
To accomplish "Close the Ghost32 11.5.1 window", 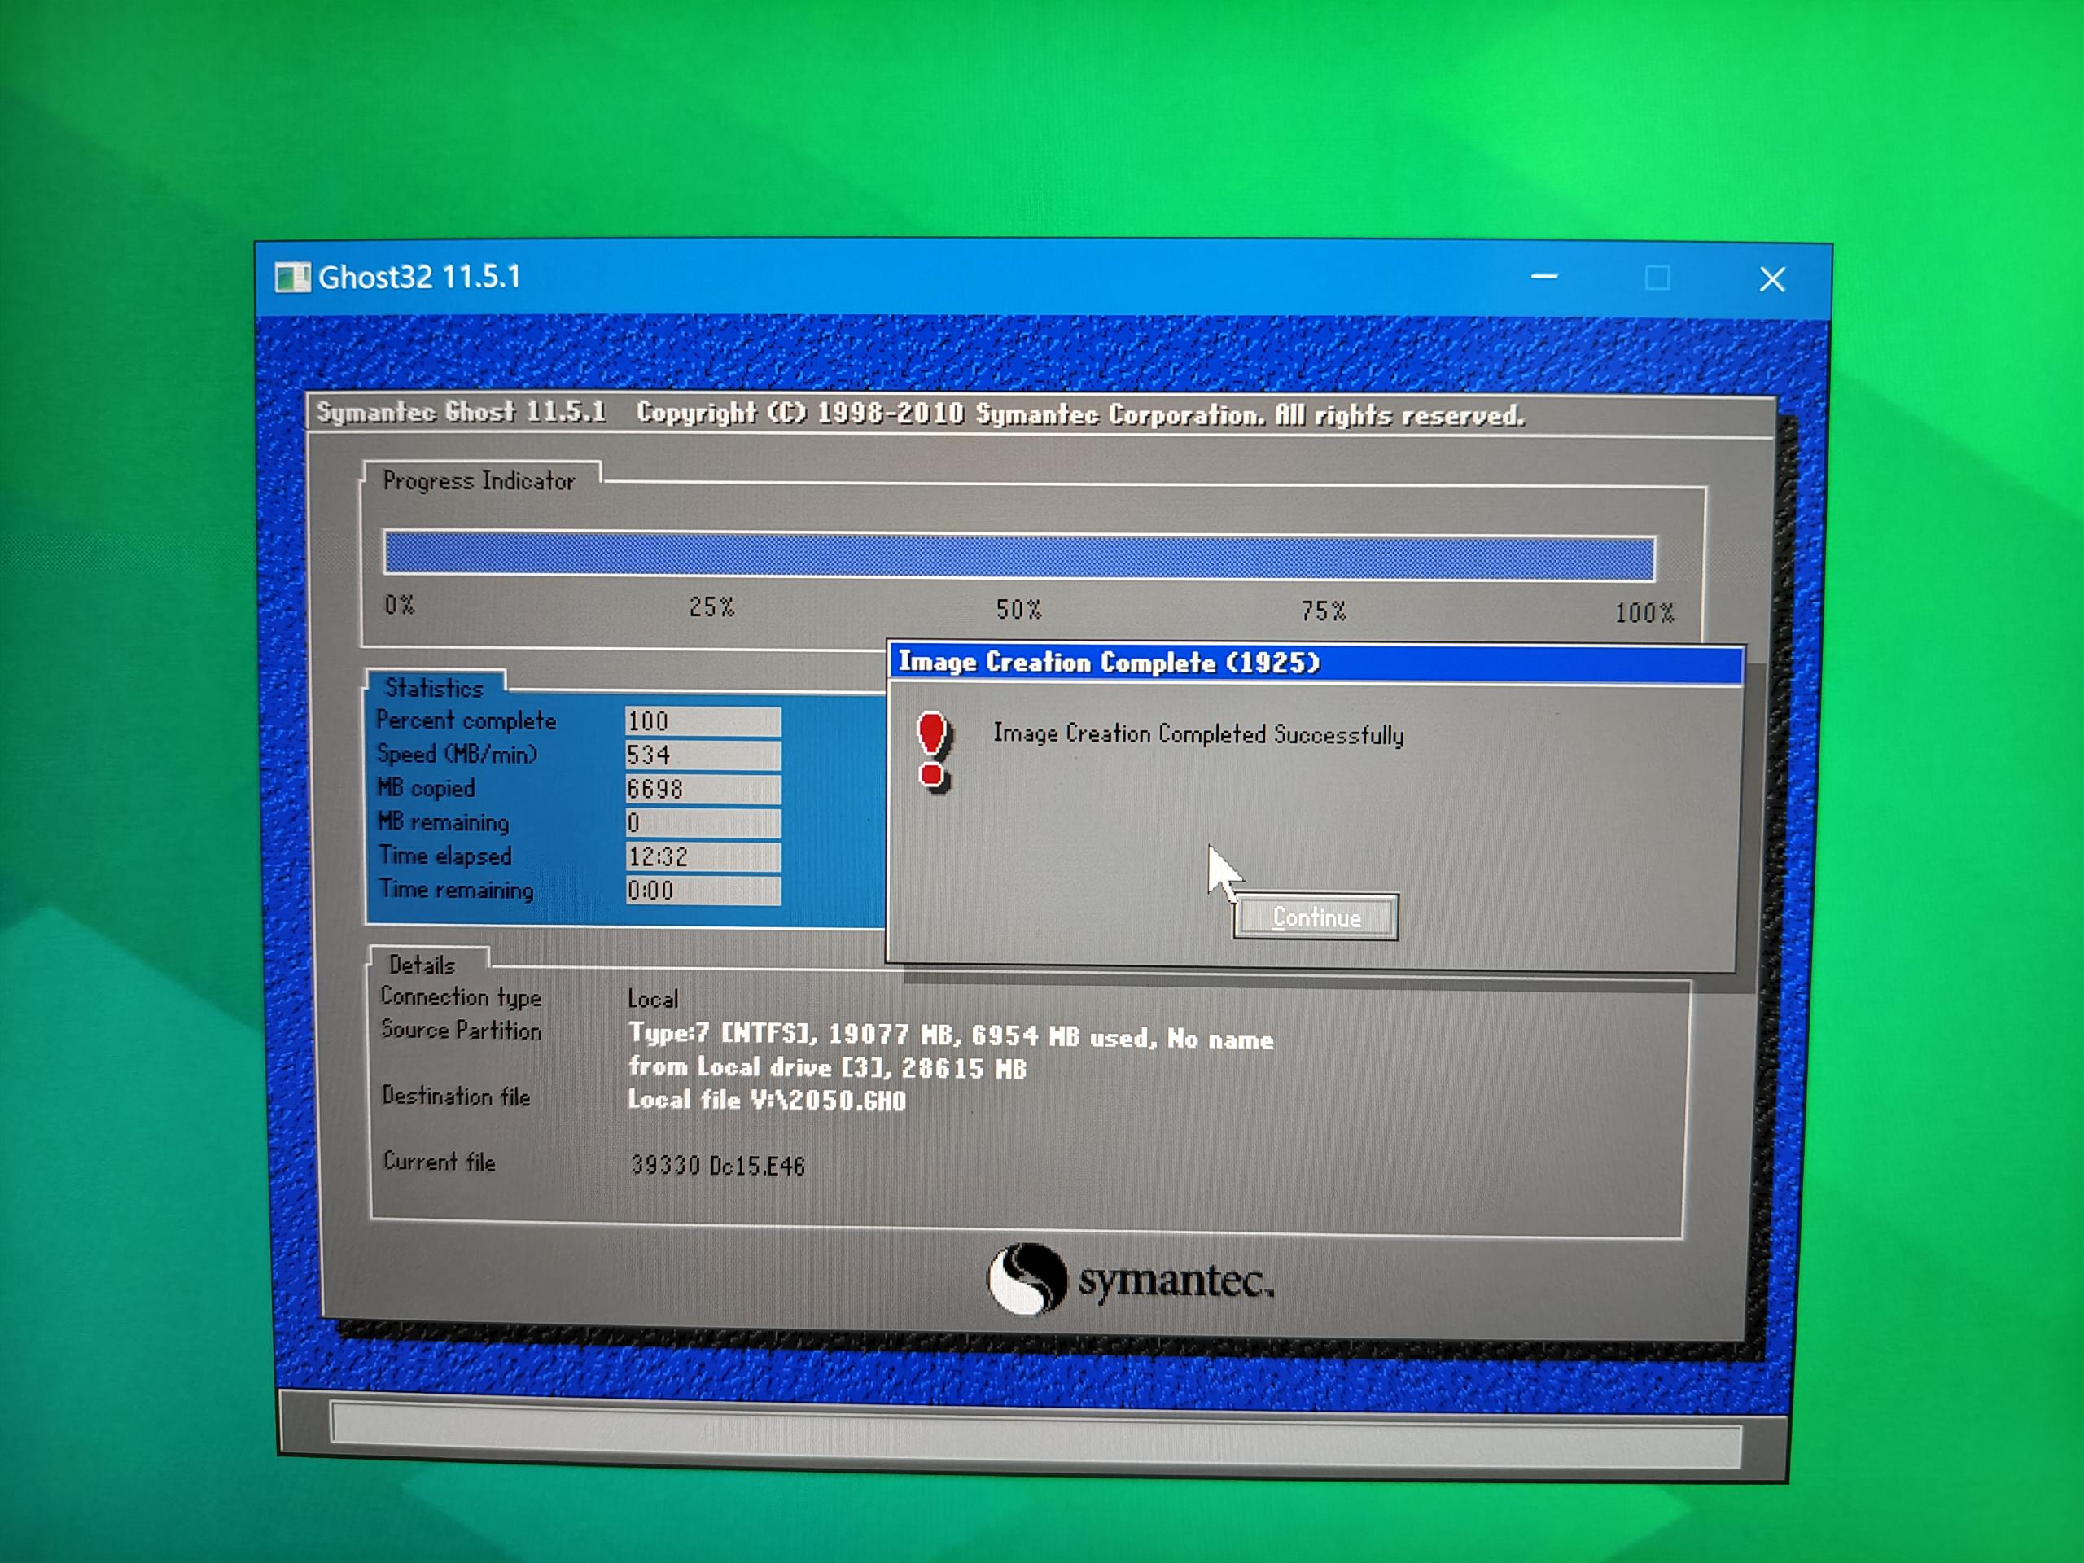I will (x=1772, y=279).
